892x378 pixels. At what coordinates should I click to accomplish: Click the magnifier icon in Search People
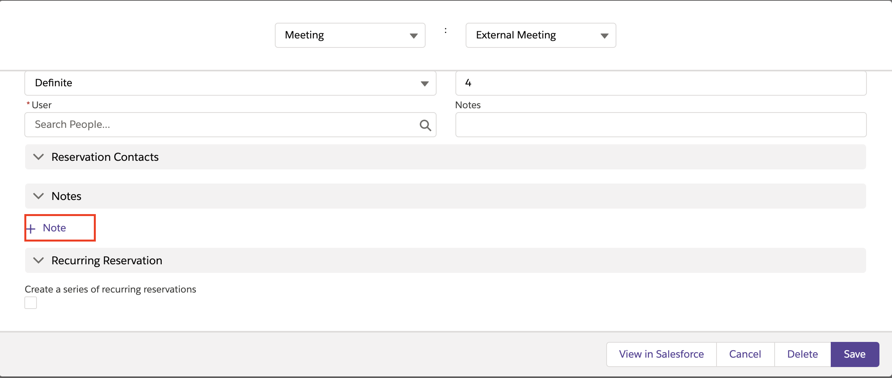425,125
